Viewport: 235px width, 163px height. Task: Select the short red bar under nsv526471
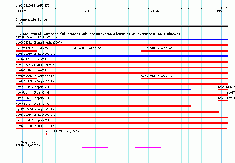(26, 51)
